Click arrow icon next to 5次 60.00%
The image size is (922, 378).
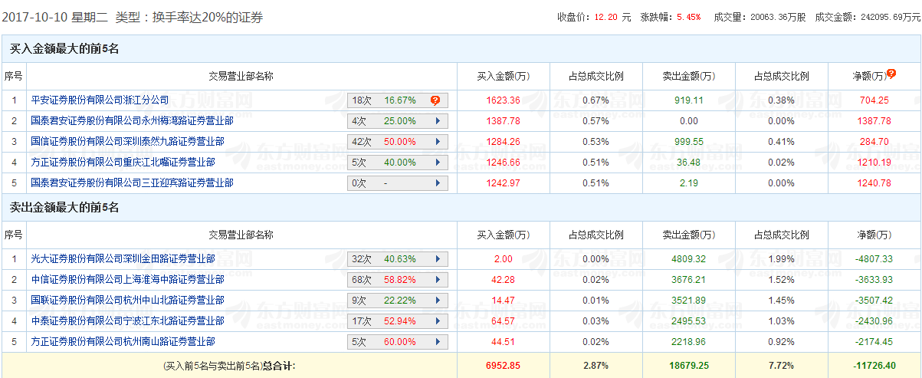click(438, 342)
